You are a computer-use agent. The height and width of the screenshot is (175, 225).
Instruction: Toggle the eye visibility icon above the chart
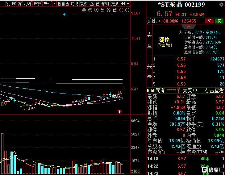click(x=84, y=10)
